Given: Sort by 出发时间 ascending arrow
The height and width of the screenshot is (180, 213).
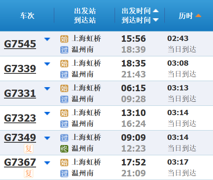Looking at the screenshot, I should tap(155, 11).
